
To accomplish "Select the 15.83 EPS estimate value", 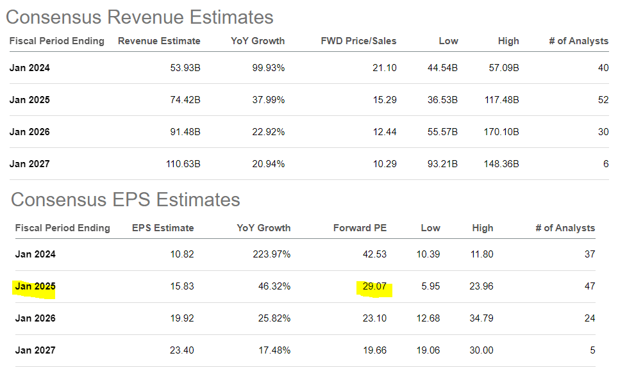I will pyautogui.click(x=181, y=286).
